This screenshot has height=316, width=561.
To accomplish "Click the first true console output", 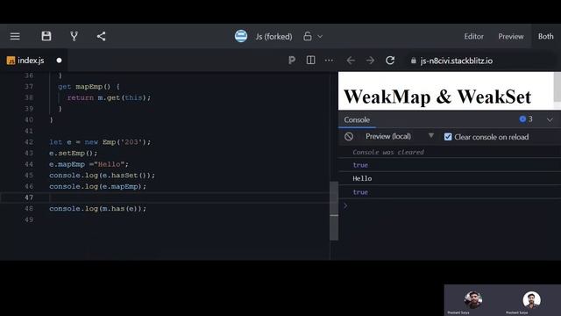I will [x=360, y=165].
